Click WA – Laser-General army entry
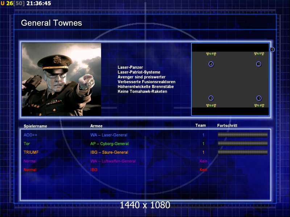The image size is (290, 217). (109, 135)
